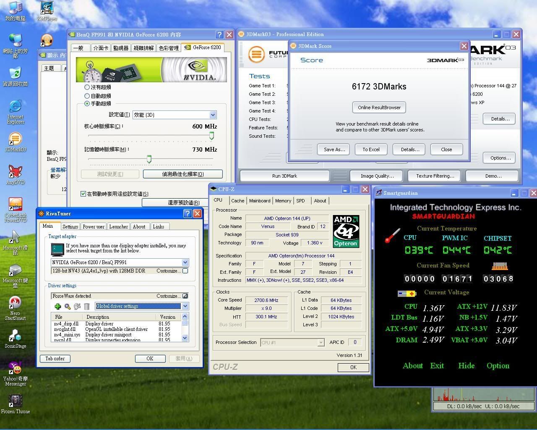Screen dimensions: 537x430
Task: Click RivaTuner green plus add icon
Action: [x=57, y=306]
